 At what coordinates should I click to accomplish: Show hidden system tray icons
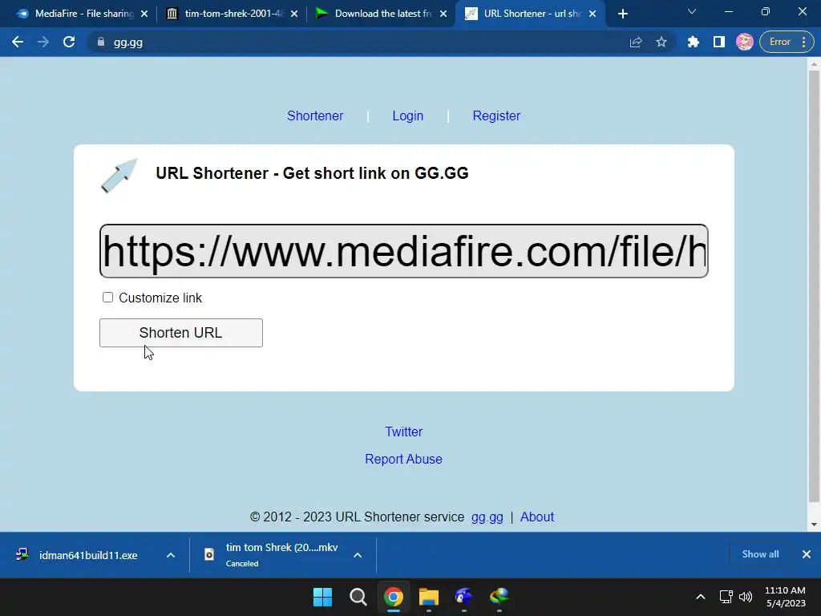click(701, 597)
